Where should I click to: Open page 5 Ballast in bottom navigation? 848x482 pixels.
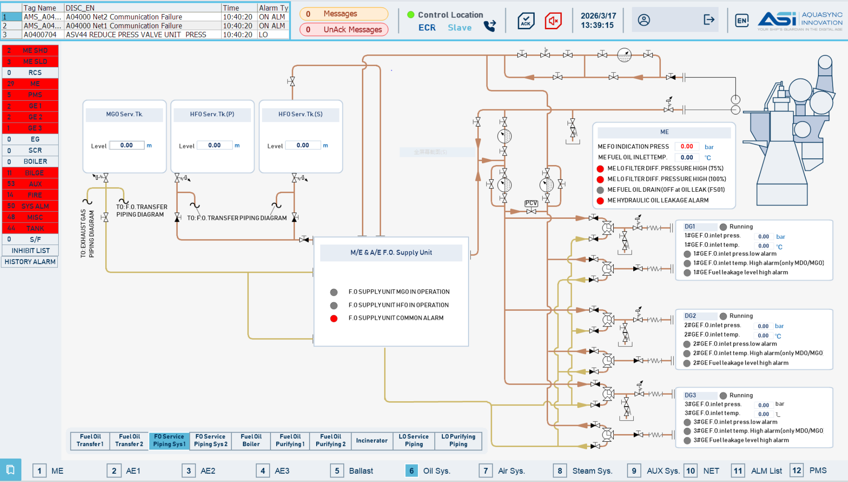(x=352, y=471)
